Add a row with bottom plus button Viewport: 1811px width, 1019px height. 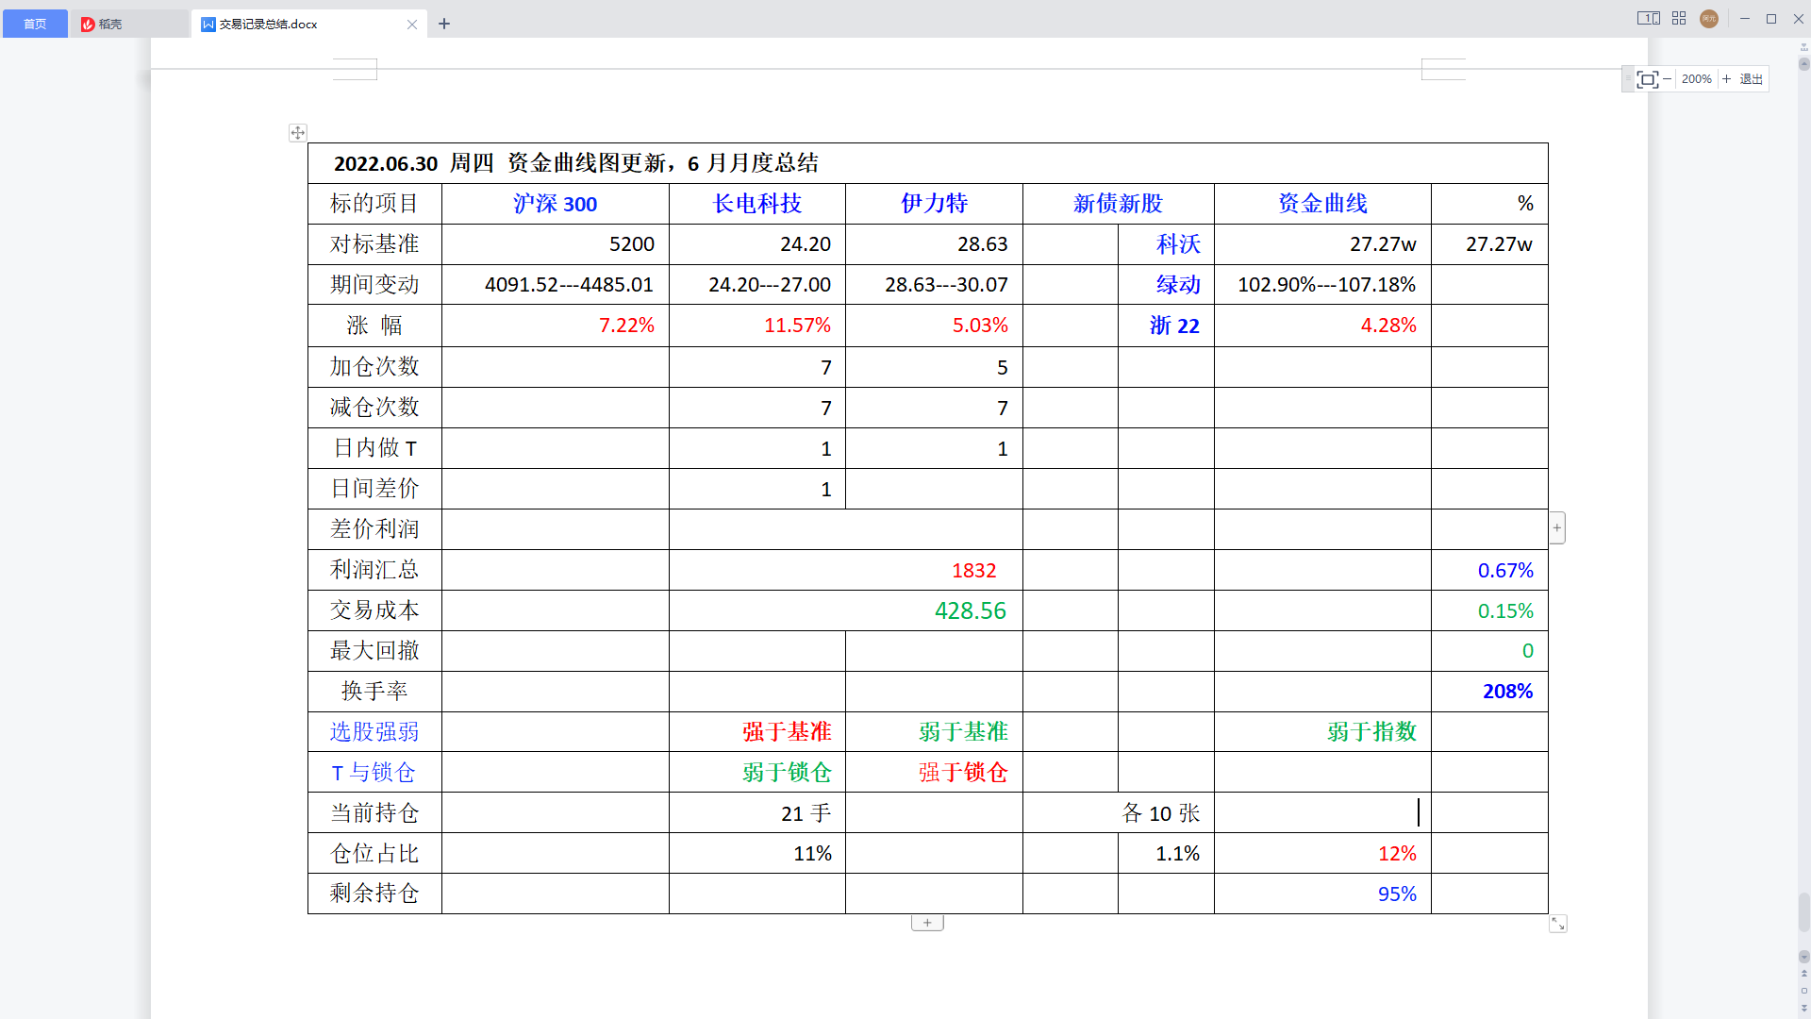point(927,923)
